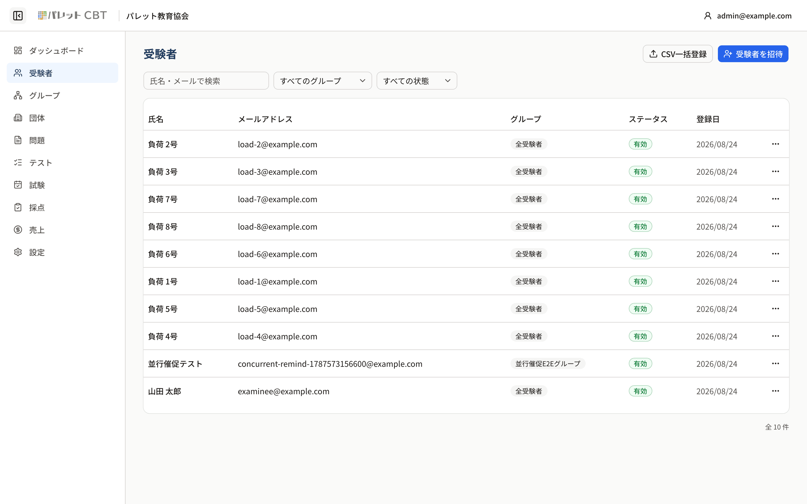This screenshot has width=807, height=504.
Task: Focus the 氏名・メールで検索 search field
Action: (206, 81)
